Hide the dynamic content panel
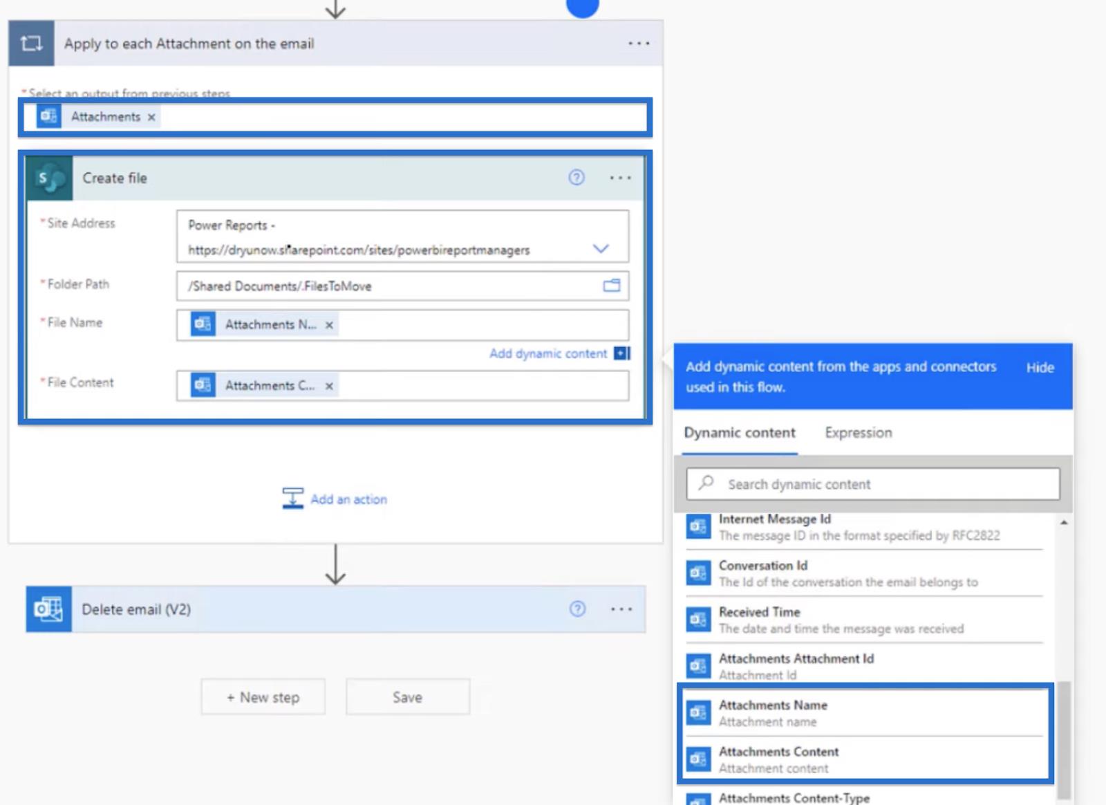The height and width of the screenshot is (805, 1106). (1040, 368)
